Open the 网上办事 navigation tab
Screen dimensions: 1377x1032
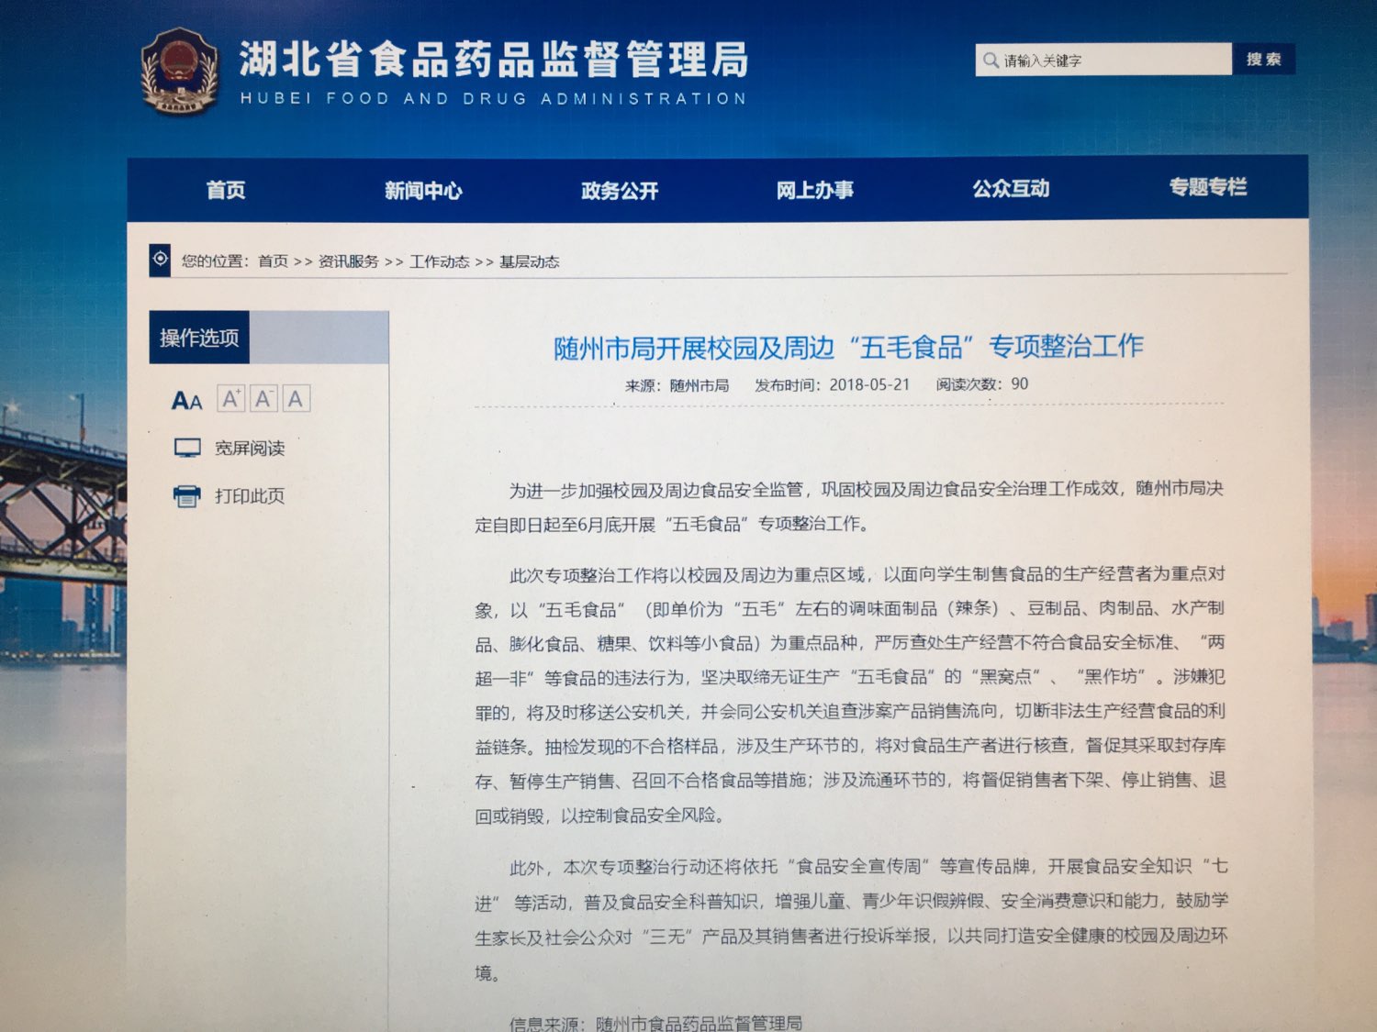[x=815, y=190]
